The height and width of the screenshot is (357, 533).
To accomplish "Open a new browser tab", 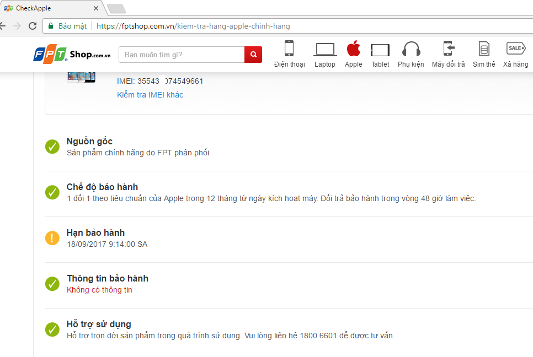I will coord(116,8).
